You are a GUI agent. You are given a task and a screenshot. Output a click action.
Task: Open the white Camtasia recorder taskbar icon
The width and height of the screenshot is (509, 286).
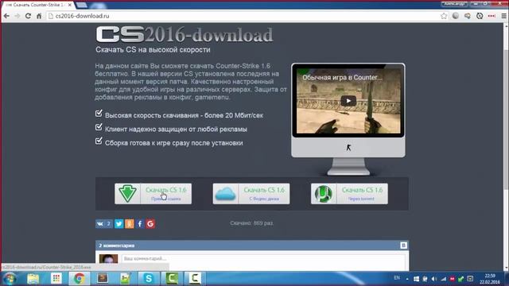[x=195, y=278]
